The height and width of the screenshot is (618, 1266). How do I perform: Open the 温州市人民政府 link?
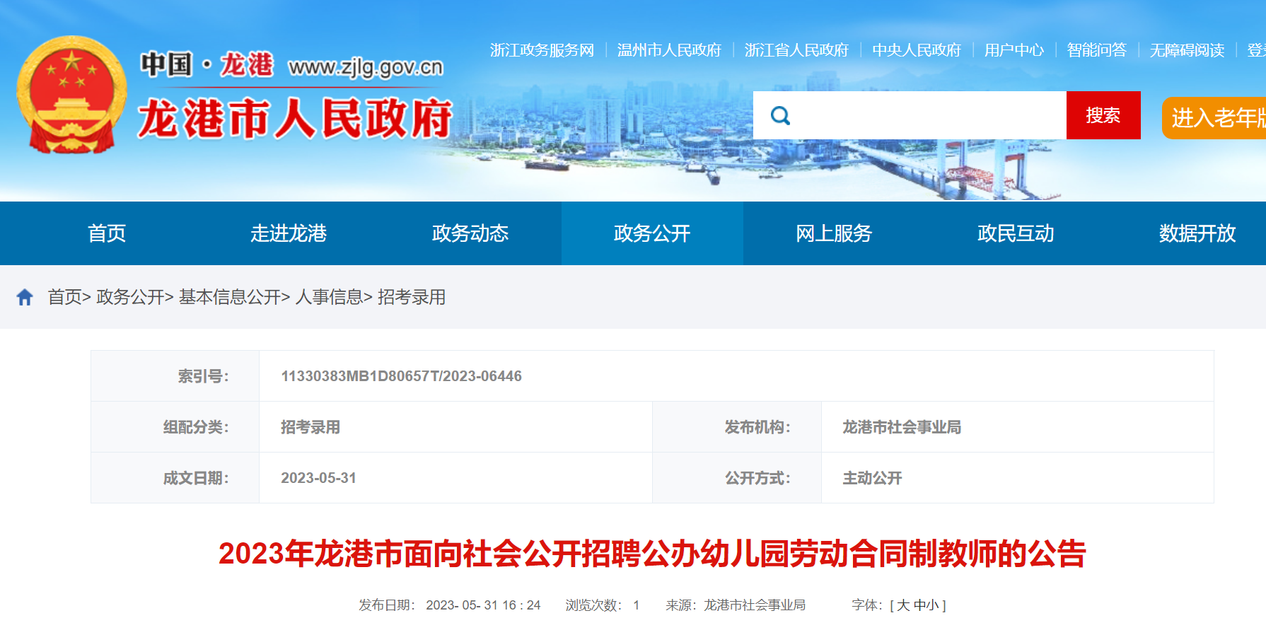point(669,50)
